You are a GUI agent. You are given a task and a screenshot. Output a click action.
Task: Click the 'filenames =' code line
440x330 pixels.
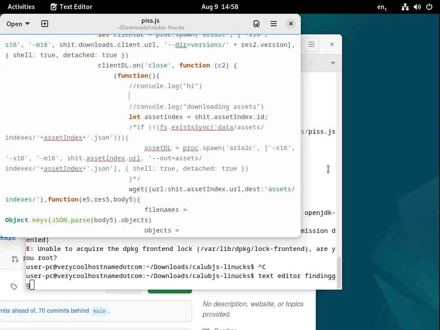165,210
